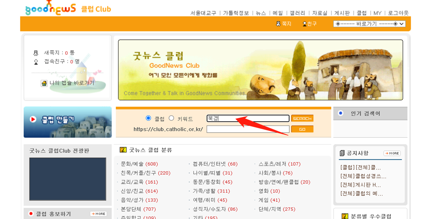
Task: Open the 바로가기 dropdown menu
Action: click(369, 24)
